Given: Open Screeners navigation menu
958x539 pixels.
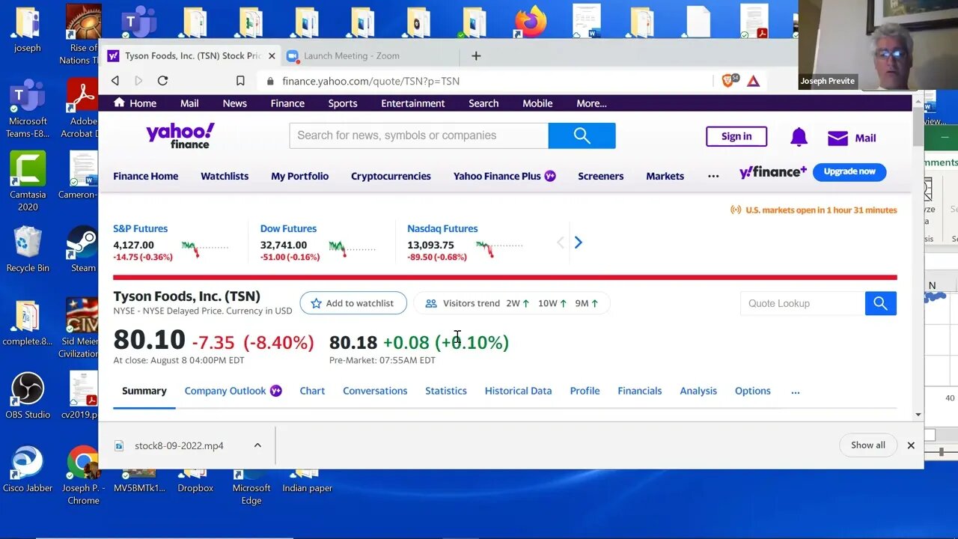Looking at the screenshot, I should [600, 176].
